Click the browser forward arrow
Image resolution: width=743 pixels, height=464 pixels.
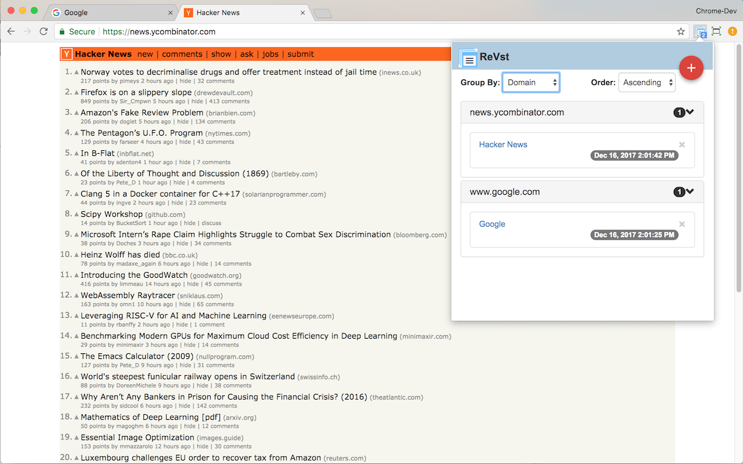tap(27, 31)
